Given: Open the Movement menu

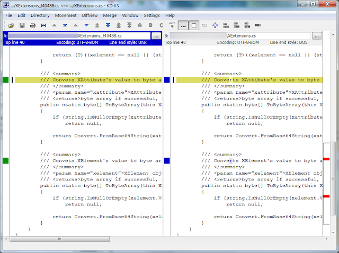Looking at the screenshot, I should (x=66, y=15).
